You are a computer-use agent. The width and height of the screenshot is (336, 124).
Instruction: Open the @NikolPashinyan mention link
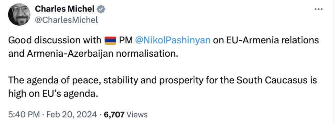click(x=173, y=40)
